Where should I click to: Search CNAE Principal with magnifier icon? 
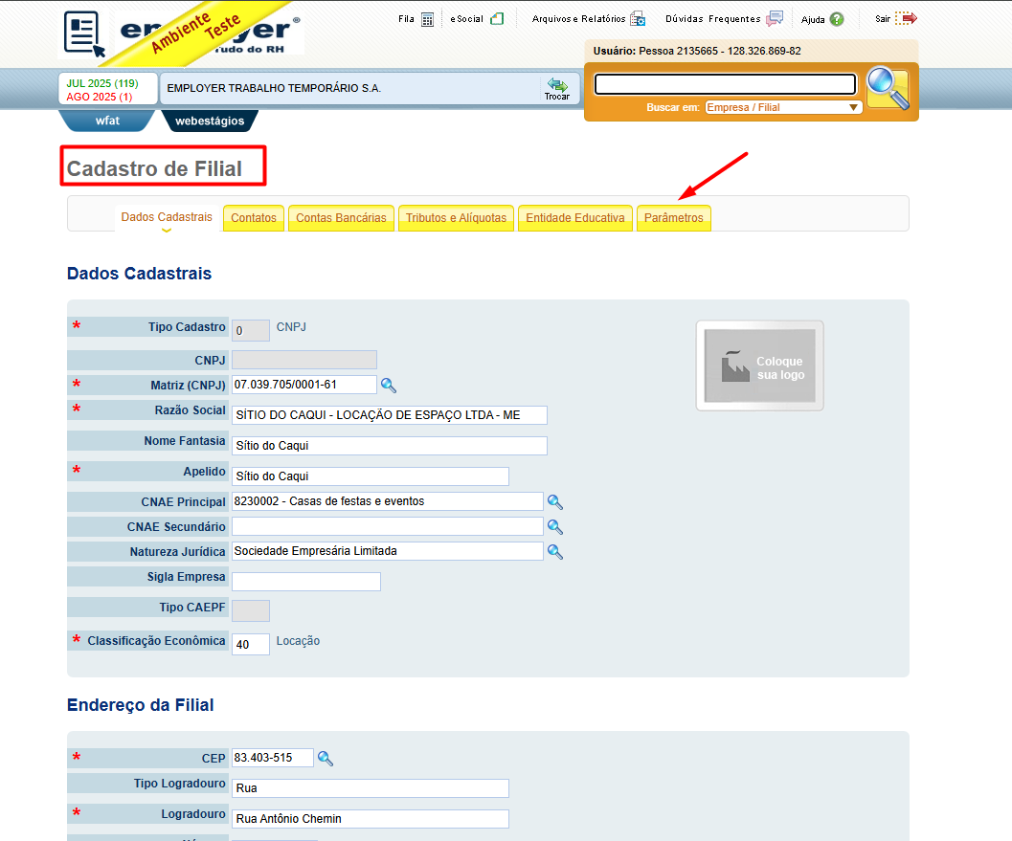click(x=555, y=501)
